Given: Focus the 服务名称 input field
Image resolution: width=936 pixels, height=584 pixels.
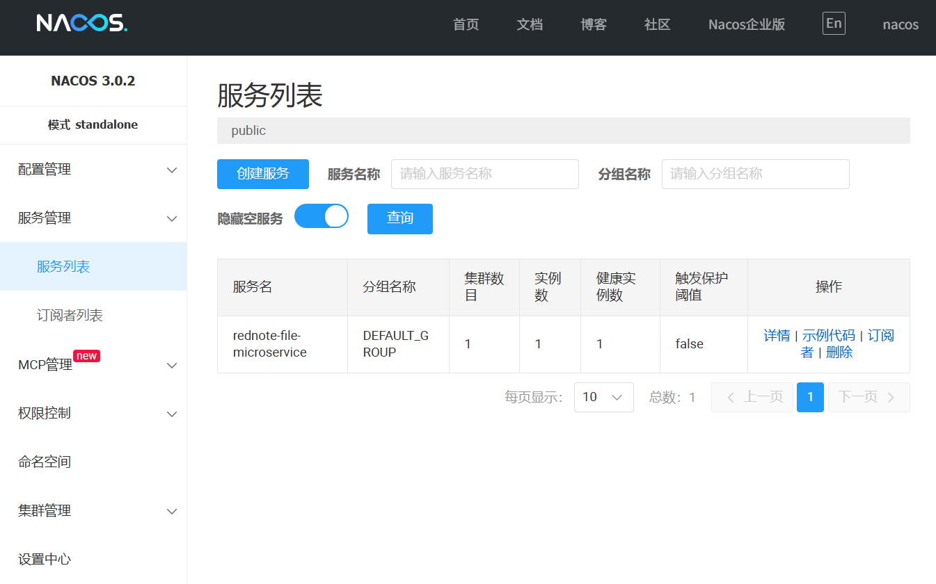Looking at the screenshot, I should coord(485,174).
